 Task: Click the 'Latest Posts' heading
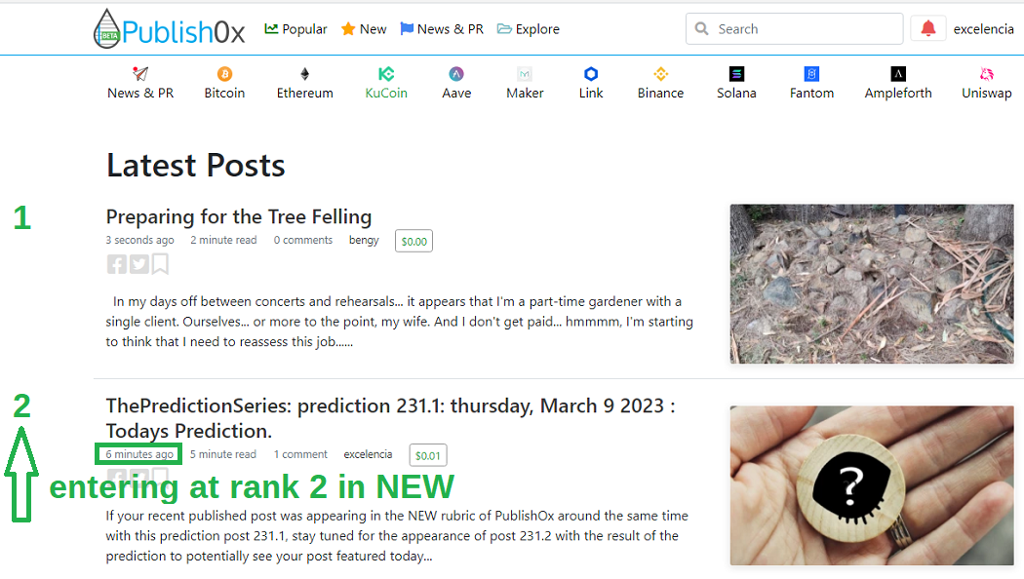point(196,165)
